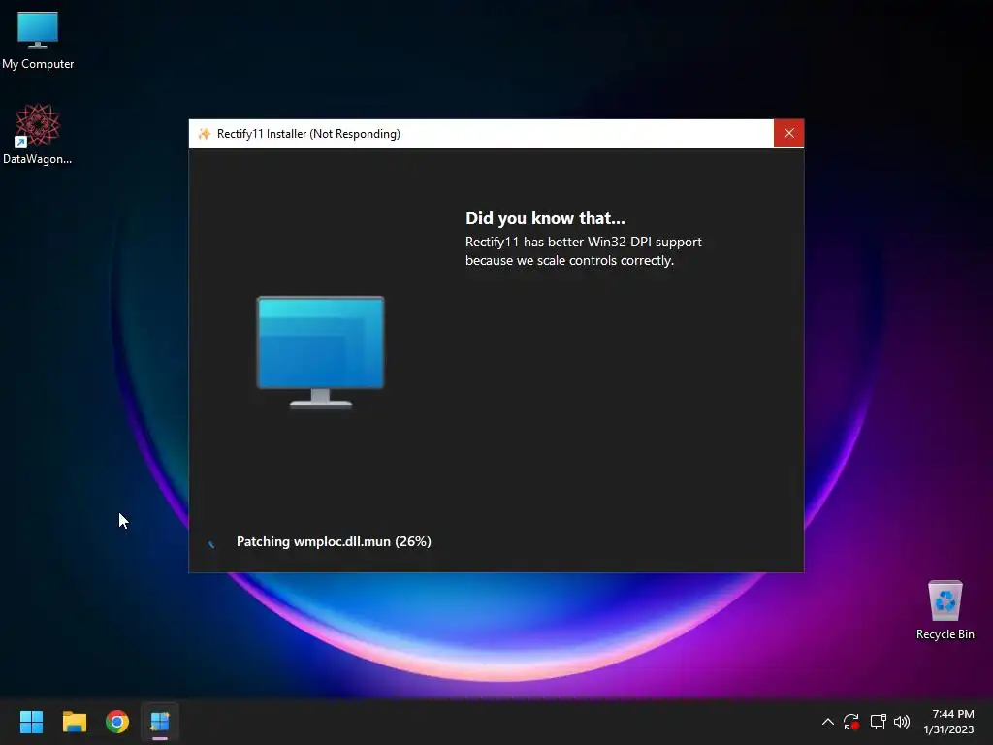Viewport: 993px width, 745px height.
Task: Click the Rectify11 Installer title bar icon
Action: 204,134
